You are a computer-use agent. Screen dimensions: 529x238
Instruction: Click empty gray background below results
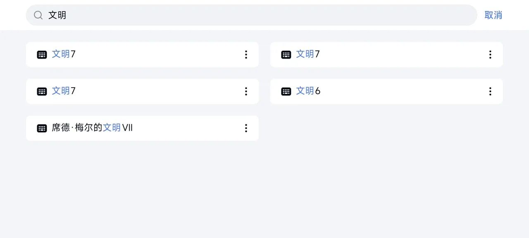coord(264,190)
